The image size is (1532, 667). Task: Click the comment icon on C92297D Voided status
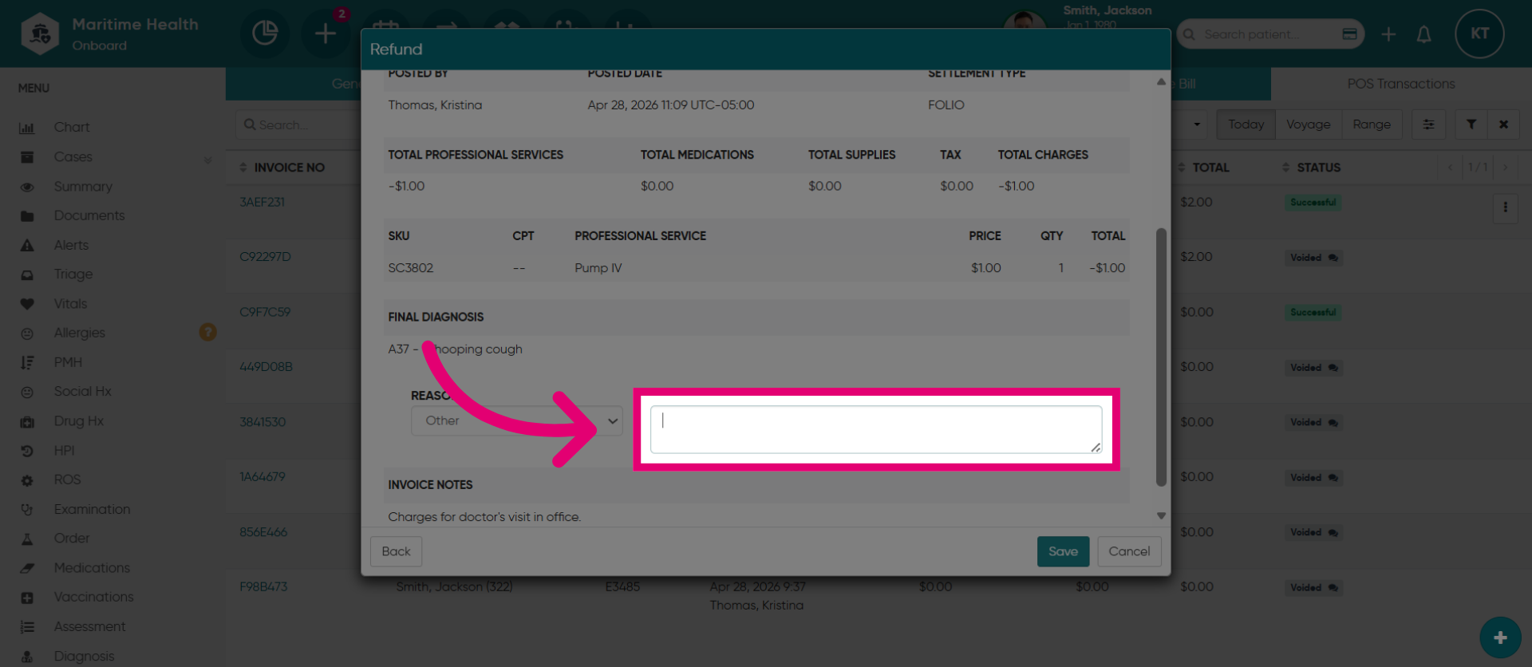click(1333, 258)
